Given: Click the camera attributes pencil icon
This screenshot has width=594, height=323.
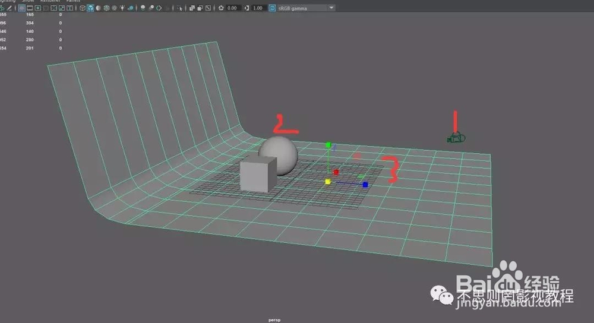Looking at the screenshot, I should (9, 8).
